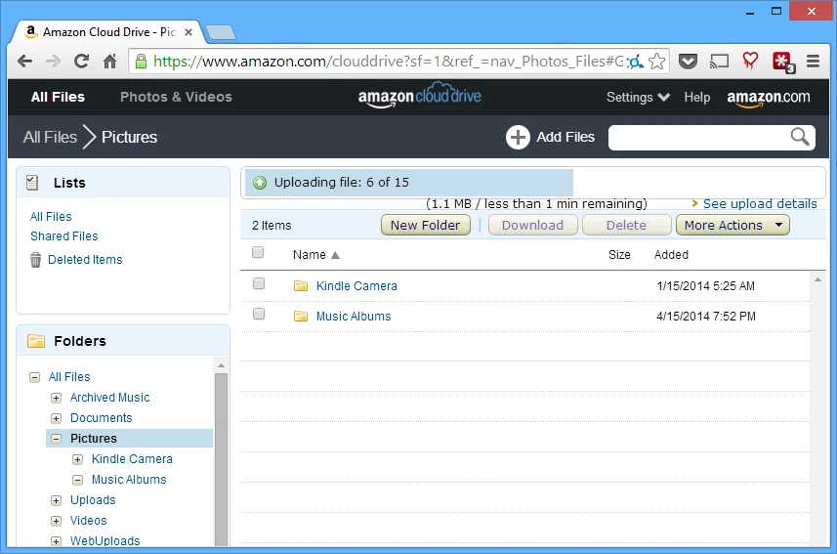Check the Kindle Camera row checkbox
The image size is (837, 554).
tap(259, 283)
